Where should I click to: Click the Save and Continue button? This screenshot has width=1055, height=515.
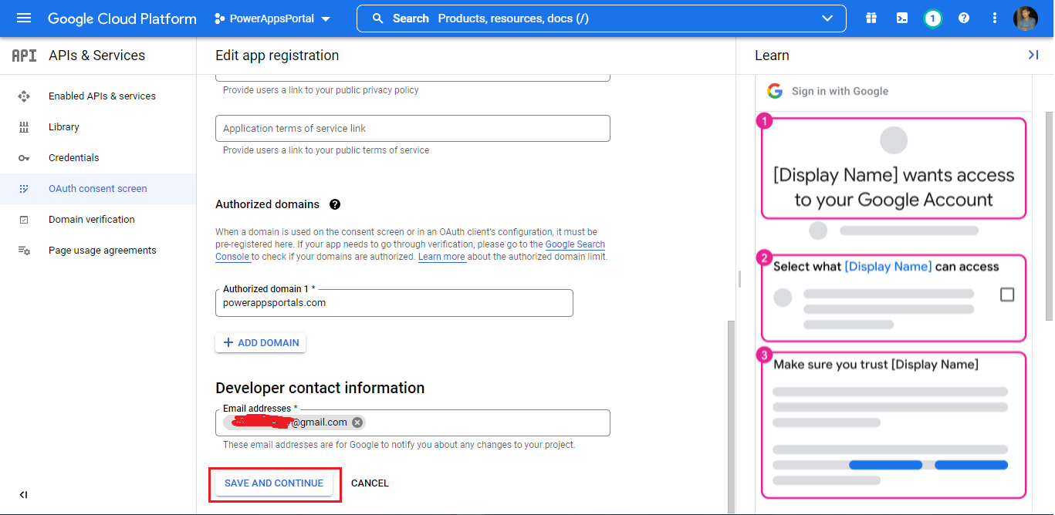tap(274, 483)
